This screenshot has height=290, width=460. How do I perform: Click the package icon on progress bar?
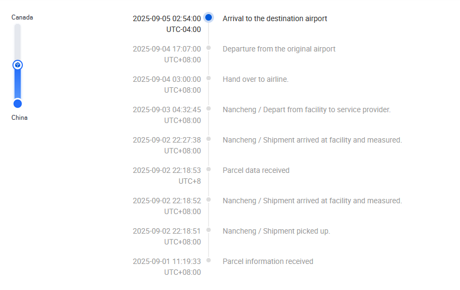click(17, 65)
